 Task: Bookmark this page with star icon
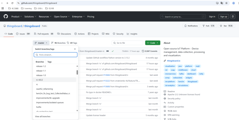[227, 3]
